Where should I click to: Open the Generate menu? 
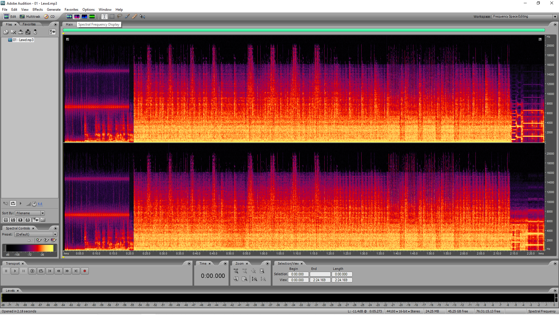click(x=54, y=10)
